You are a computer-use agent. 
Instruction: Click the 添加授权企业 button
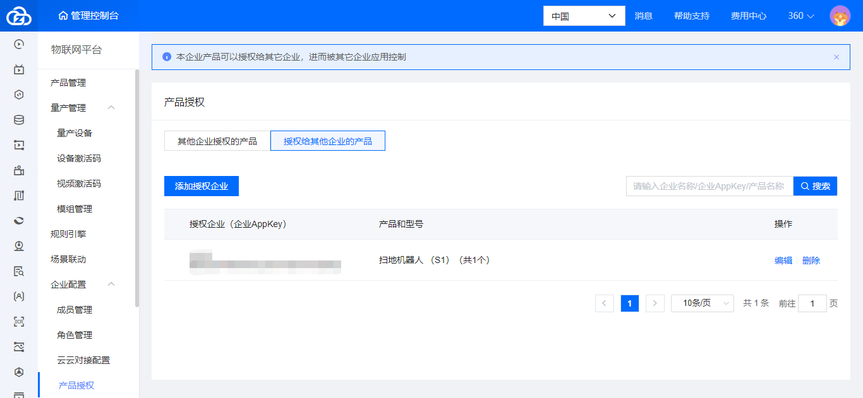click(202, 186)
